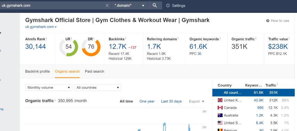This screenshot has height=131, width=297.
Task: Click the 351K organic traffic value
Action: (x=239, y=46)
